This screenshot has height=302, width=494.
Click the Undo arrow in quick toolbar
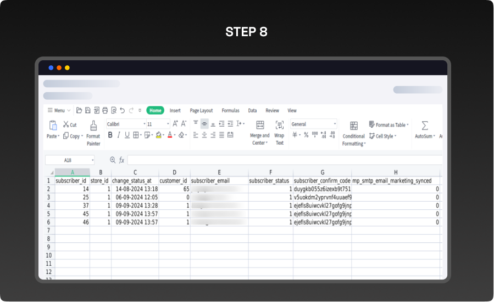123,110
